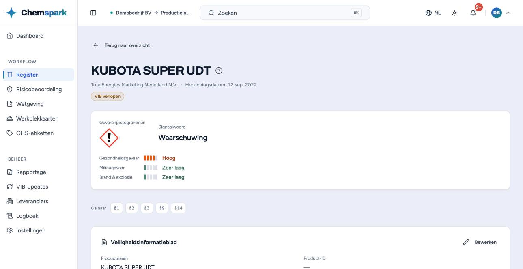Click the Leveranciers building icon

click(x=10, y=201)
